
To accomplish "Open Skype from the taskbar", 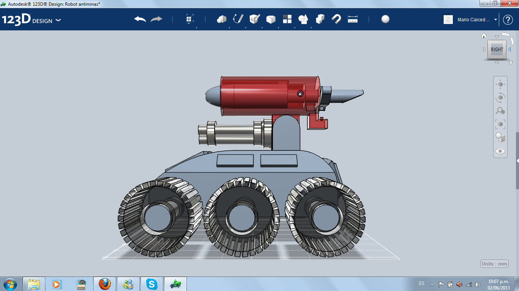I will (152, 284).
